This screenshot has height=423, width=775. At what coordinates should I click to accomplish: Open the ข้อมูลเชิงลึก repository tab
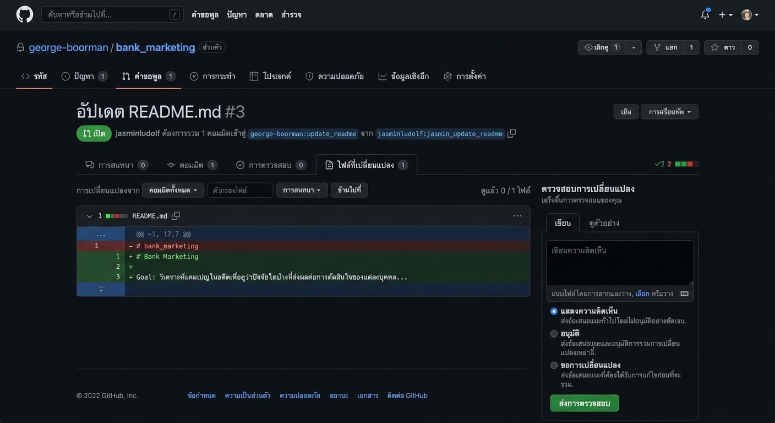403,77
